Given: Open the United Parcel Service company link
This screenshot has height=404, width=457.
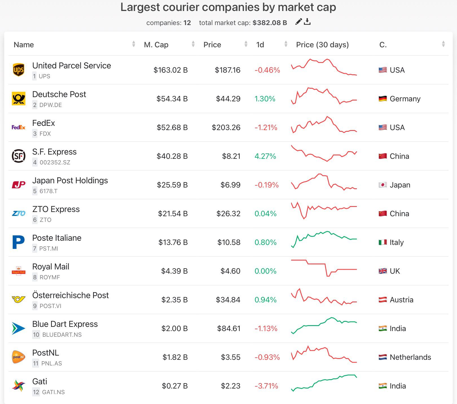Looking at the screenshot, I should 72,66.
